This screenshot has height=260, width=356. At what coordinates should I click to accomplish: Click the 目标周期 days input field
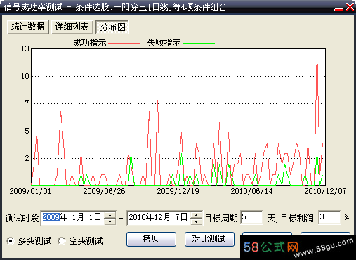(x=251, y=217)
